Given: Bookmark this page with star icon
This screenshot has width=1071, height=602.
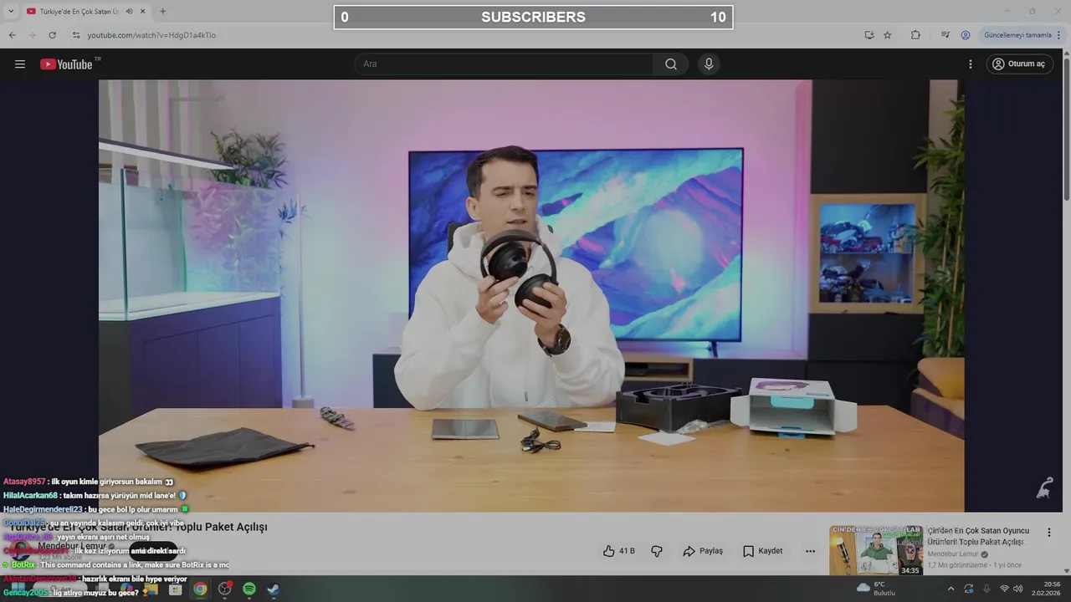Looking at the screenshot, I should point(888,35).
